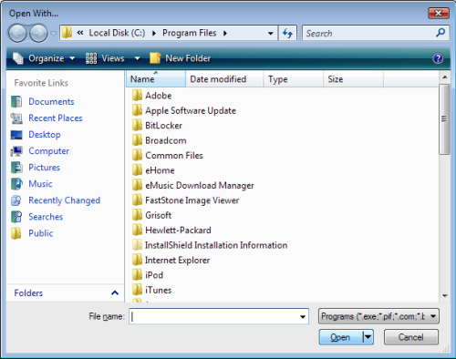
Task: Open the Programs file type dropdown
Action: (378, 316)
